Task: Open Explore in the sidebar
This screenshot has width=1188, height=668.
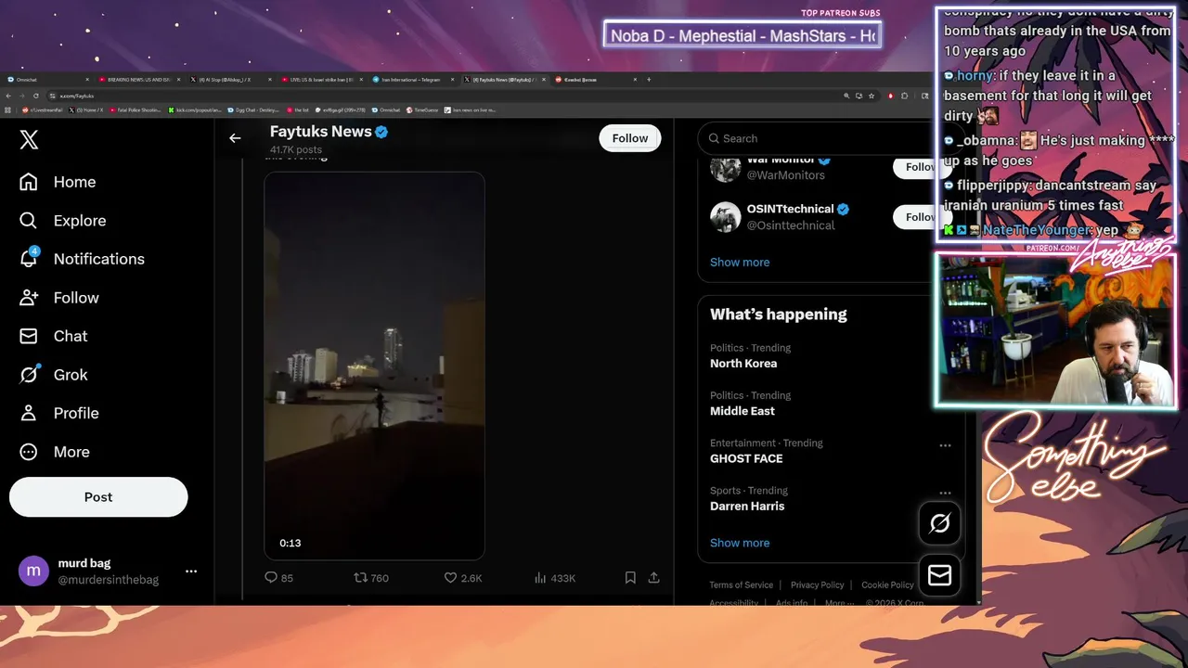Action: click(62, 221)
